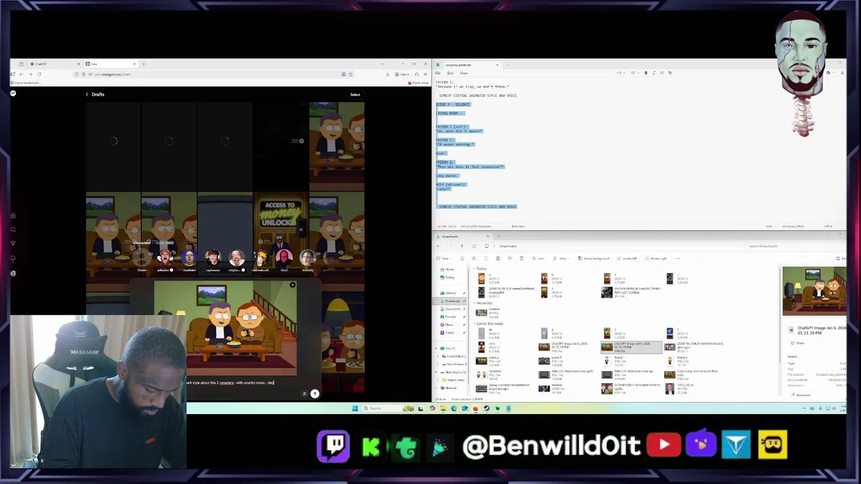Open Notepad Edit menu
The image size is (861, 484).
coord(451,73)
